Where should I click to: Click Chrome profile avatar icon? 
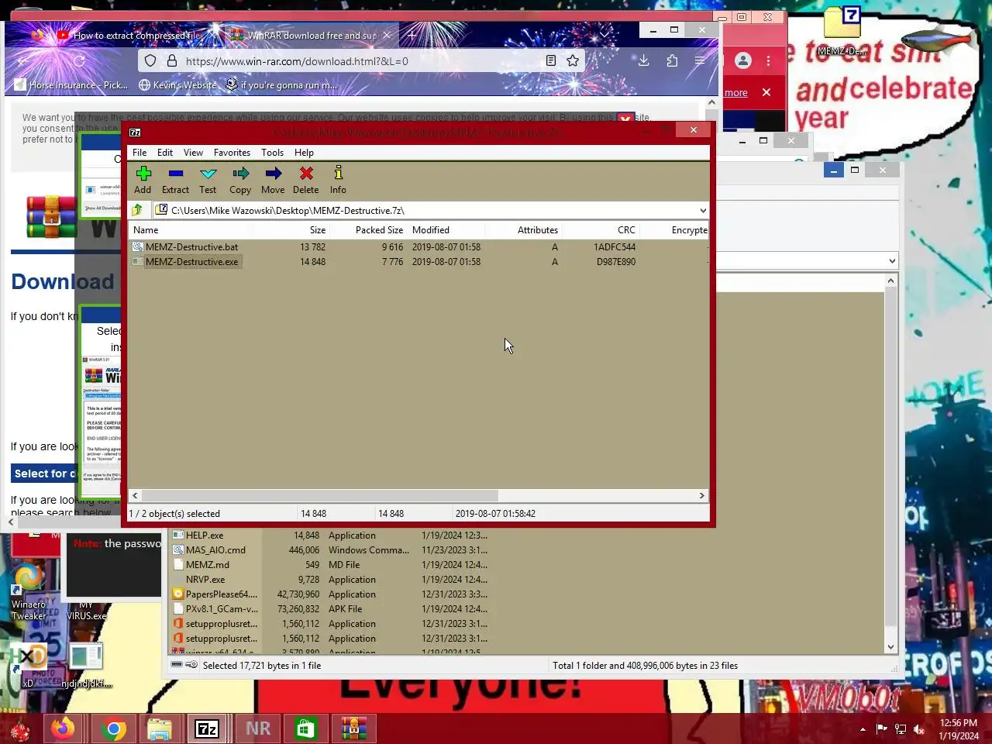pyautogui.click(x=742, y=60)
